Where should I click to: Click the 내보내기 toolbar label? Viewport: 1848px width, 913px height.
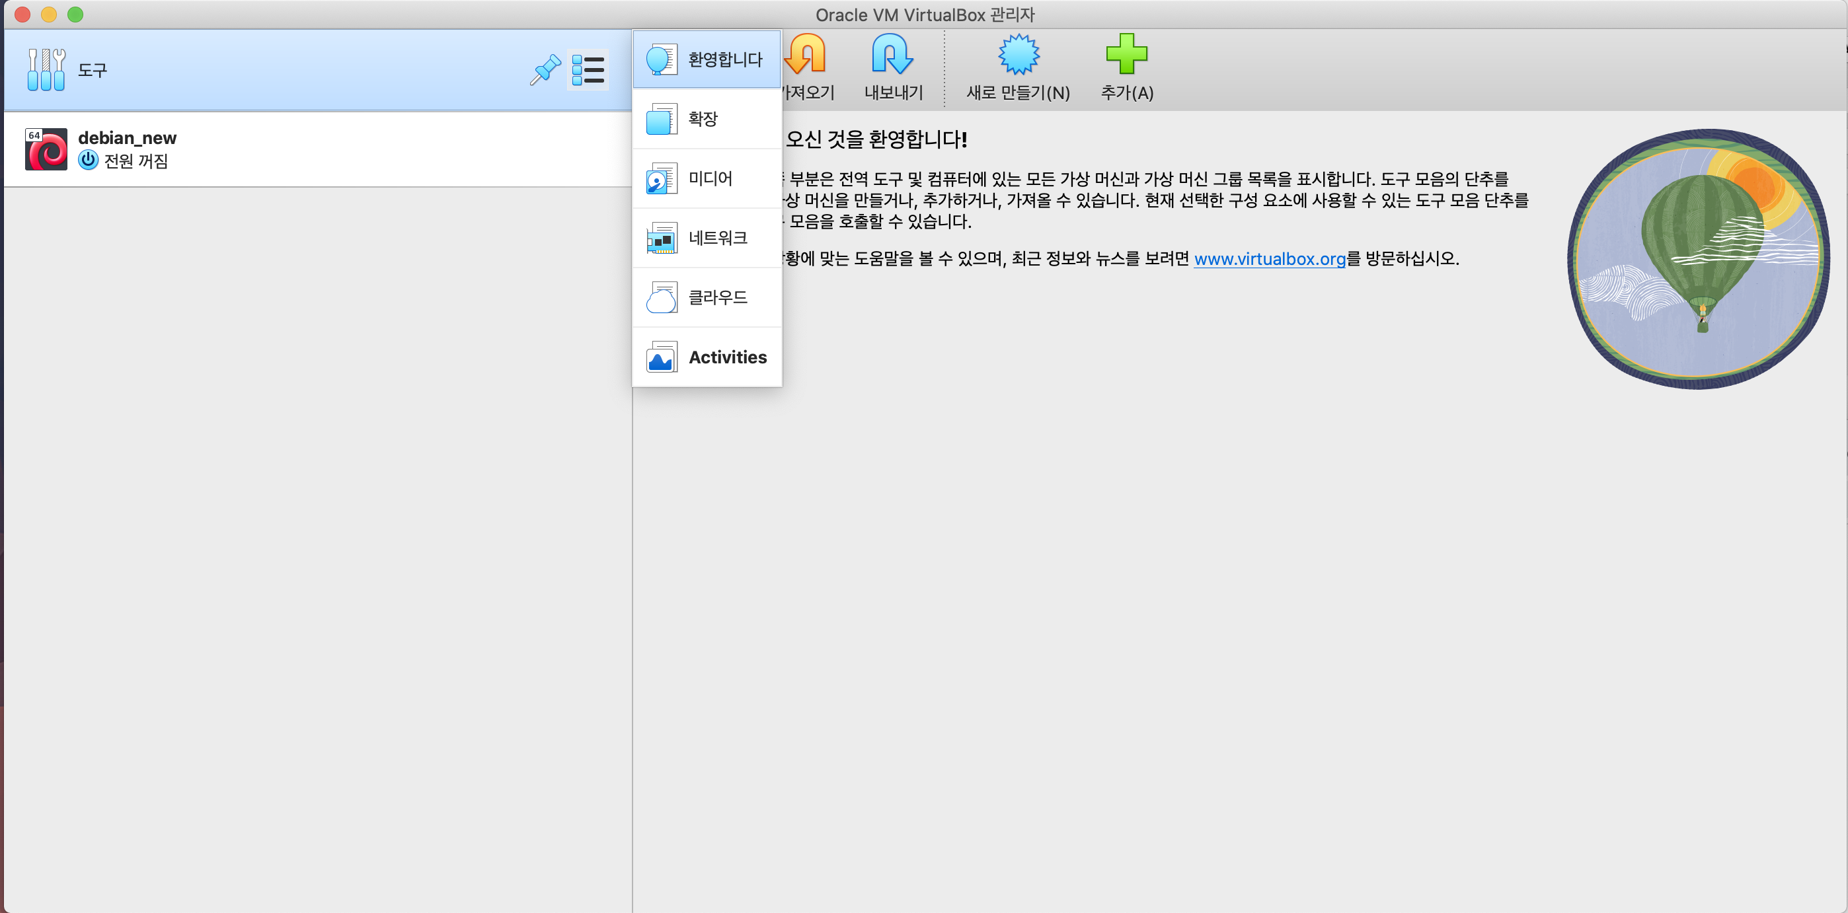coord(893,92)
